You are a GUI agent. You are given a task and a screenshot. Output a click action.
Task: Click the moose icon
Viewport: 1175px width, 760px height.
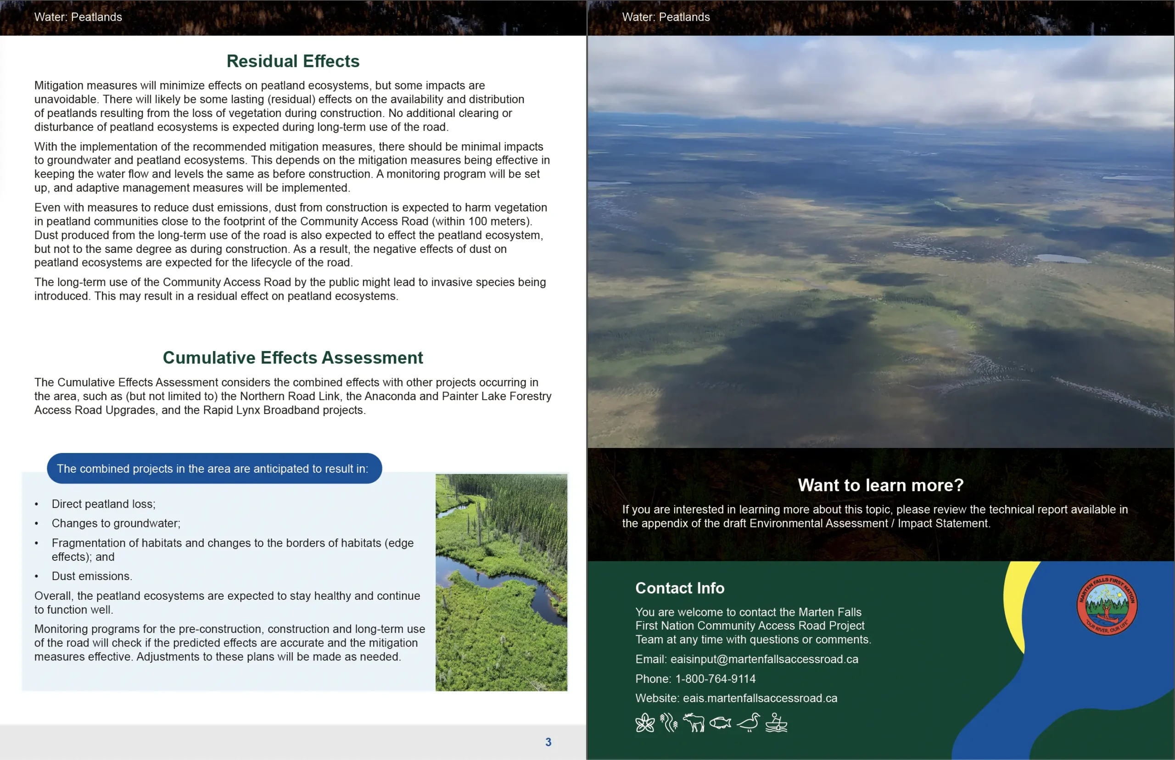point(694,723)
